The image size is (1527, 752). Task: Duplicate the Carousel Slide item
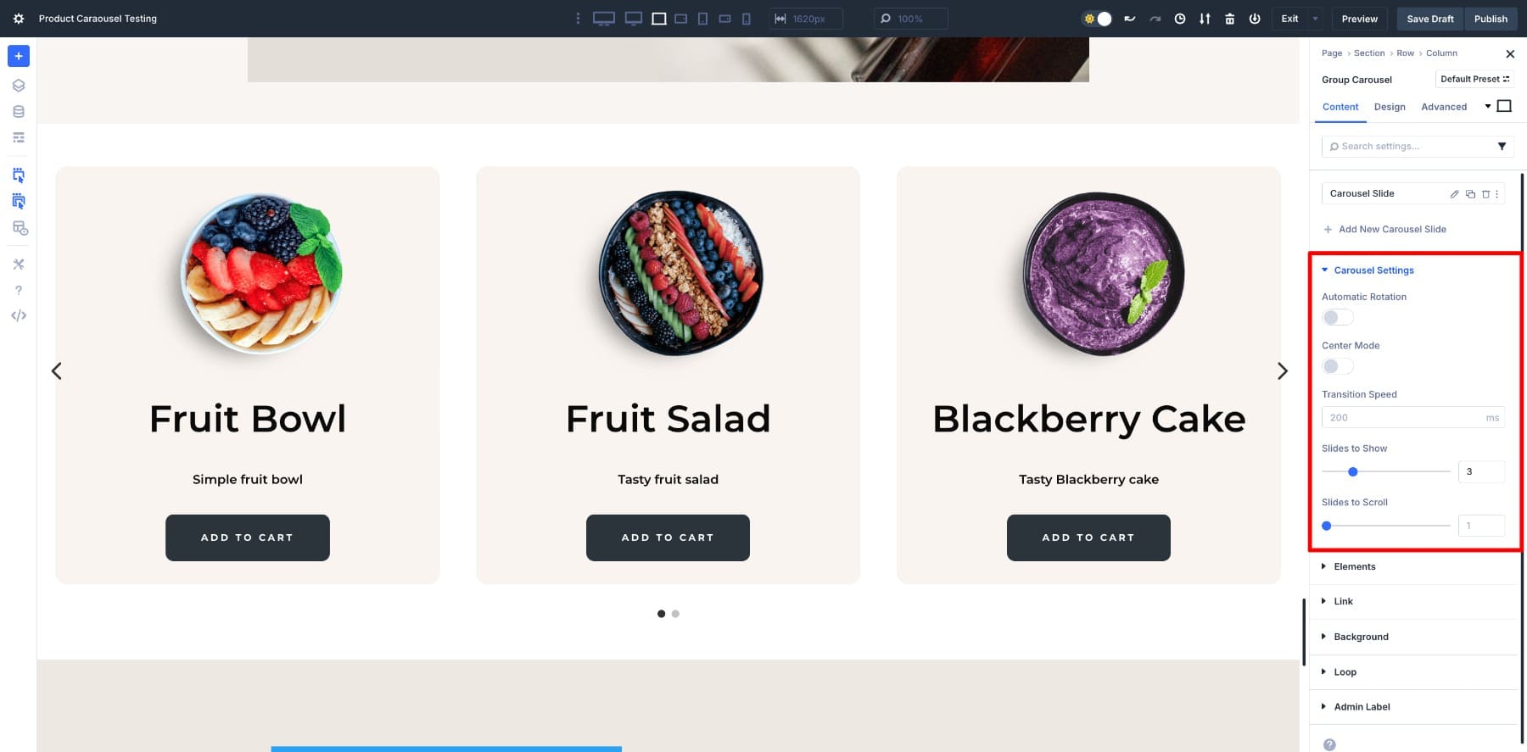(x=1470, y=194)
